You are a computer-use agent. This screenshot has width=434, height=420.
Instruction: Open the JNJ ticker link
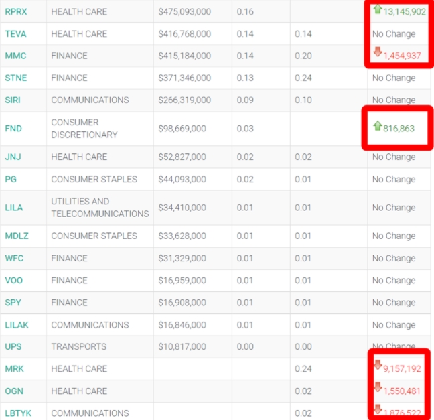[x=13, y=157]
